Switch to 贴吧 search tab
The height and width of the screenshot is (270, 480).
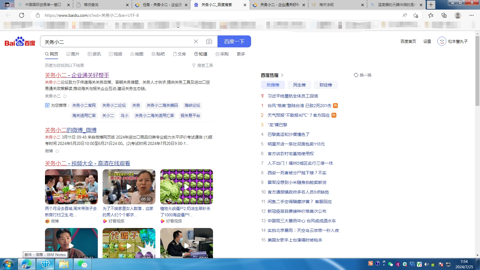(158, 54)
